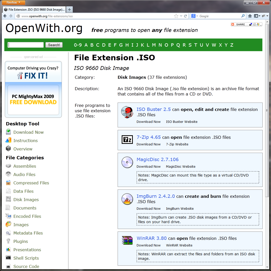271x271 pixels.
Task: Open the Compressed Files category link
Action: (31, 183)
